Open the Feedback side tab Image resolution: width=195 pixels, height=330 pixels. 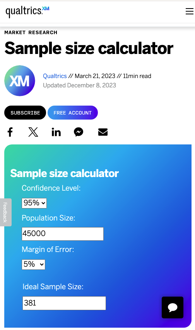click(5, 212)
